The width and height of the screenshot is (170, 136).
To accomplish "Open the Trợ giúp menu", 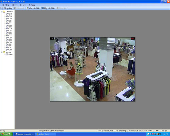I will pyautogui.click(x=32, y=5).
